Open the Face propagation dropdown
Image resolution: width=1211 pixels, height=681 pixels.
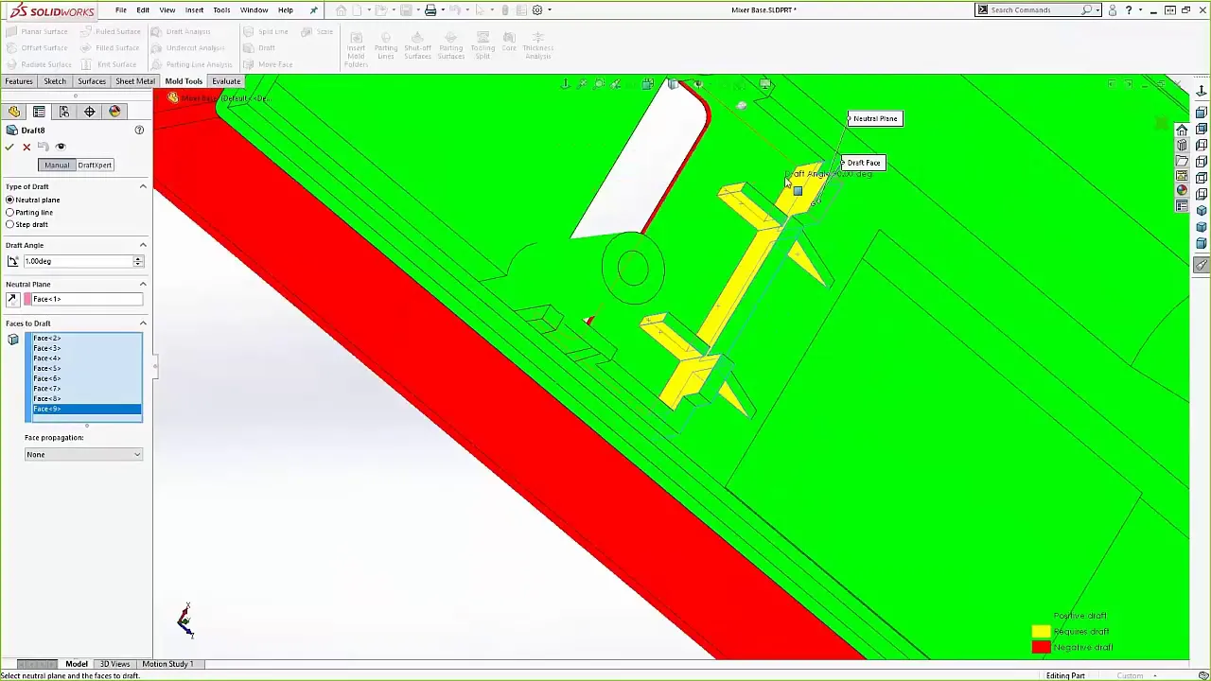pos(83,455)
